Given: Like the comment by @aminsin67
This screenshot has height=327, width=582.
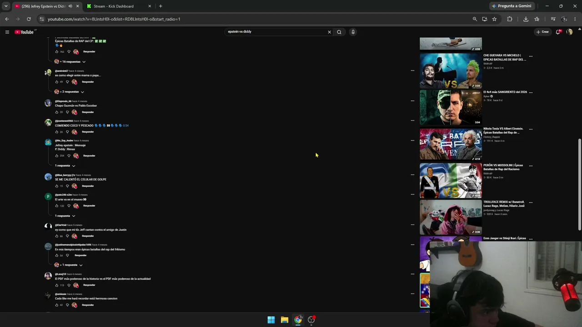Looking at the screenshot, I should click(57, 82).
